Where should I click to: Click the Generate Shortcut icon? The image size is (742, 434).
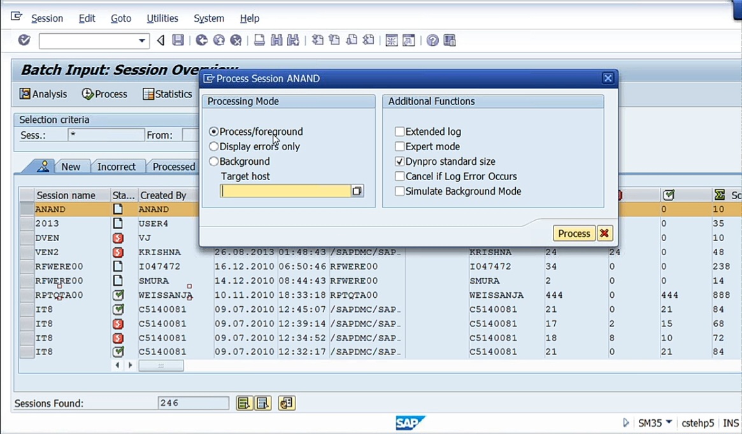click(x=408, y=41)
